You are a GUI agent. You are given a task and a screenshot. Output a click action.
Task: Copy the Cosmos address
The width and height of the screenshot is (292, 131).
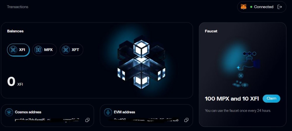tap(87, 120)
